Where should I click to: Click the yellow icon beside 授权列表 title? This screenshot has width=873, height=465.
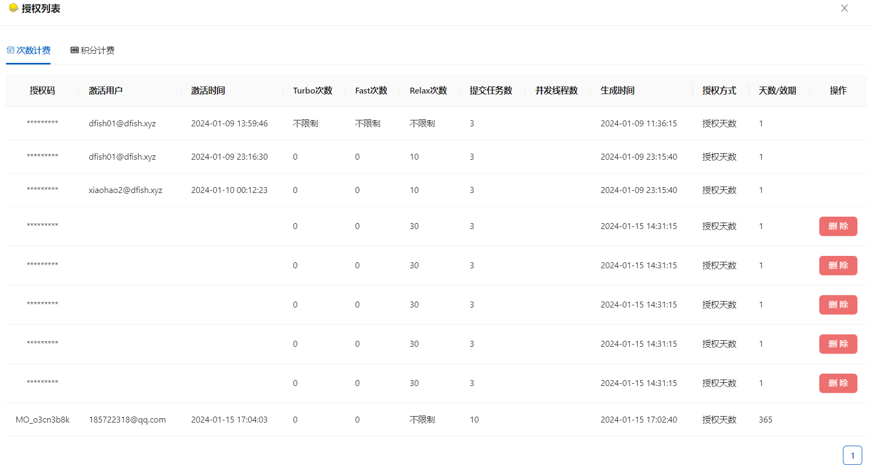point(13,8)
